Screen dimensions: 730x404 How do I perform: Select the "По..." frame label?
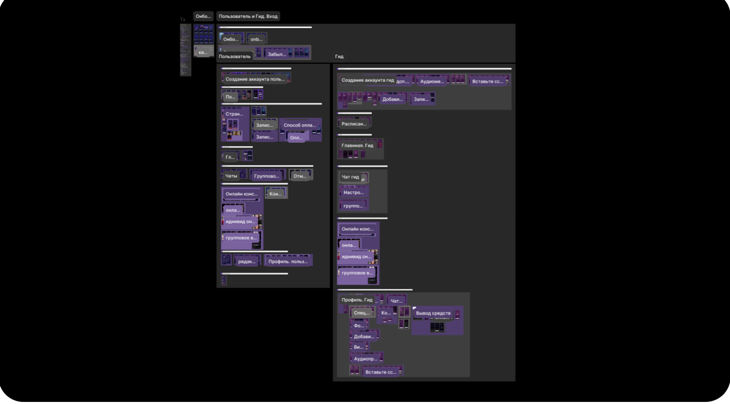[230, 97]
